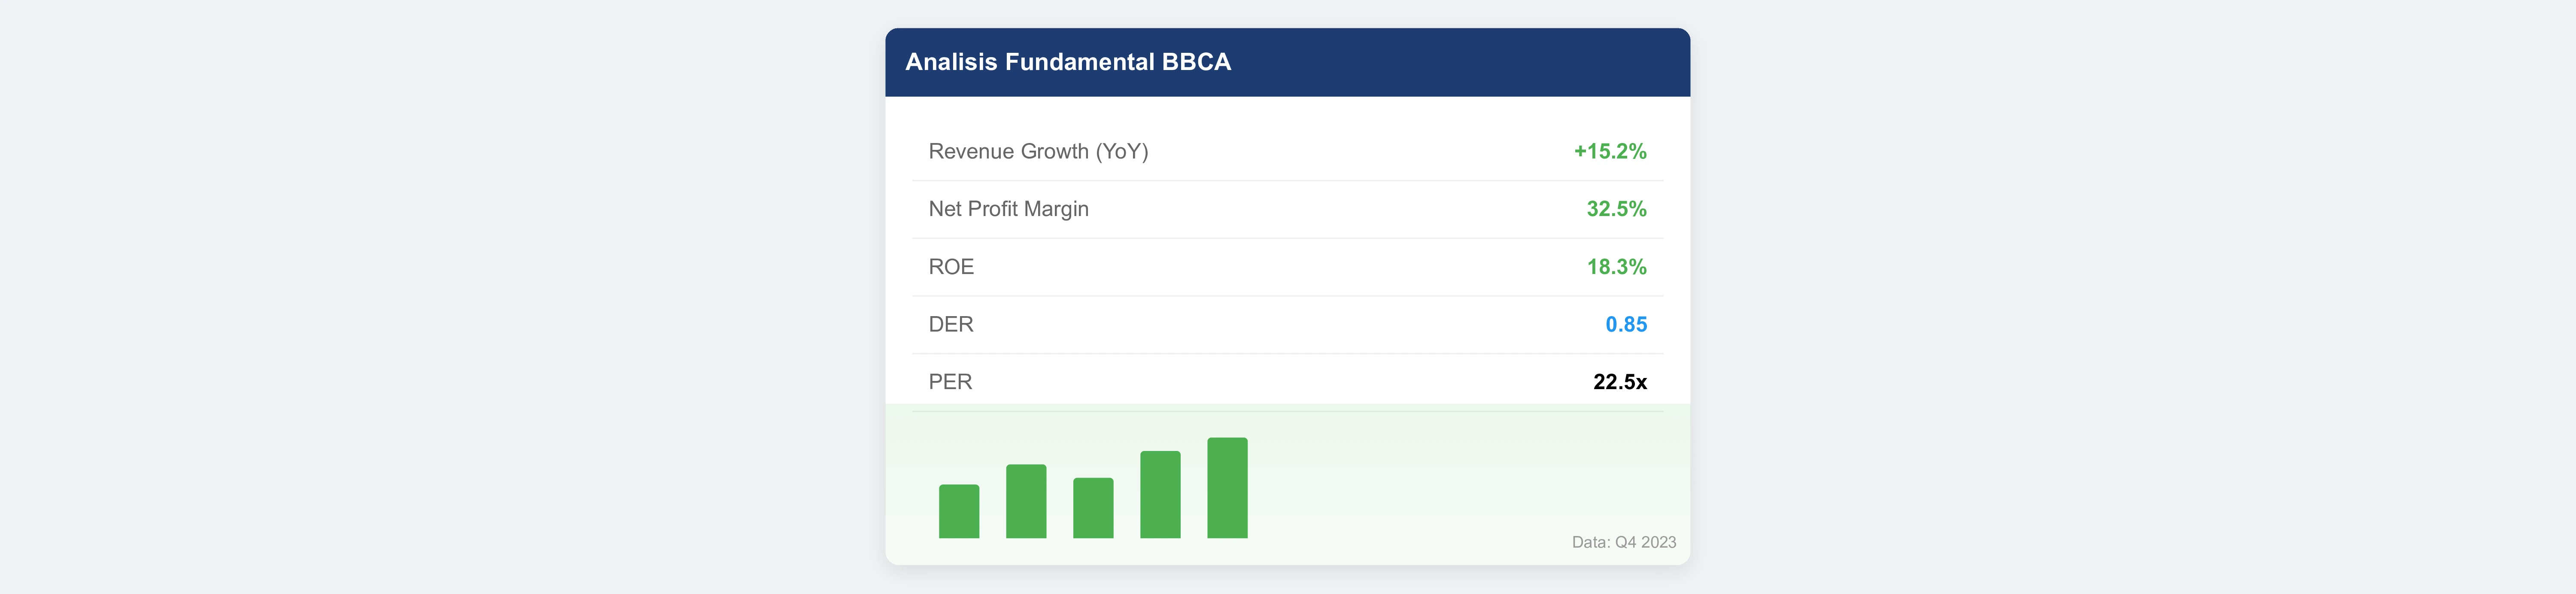Select the ROE row label

point(951,267)
